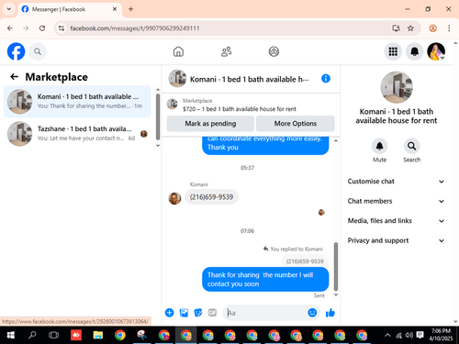
Task: Open the Groups icon in top navigation
Action: coord(274,51)
